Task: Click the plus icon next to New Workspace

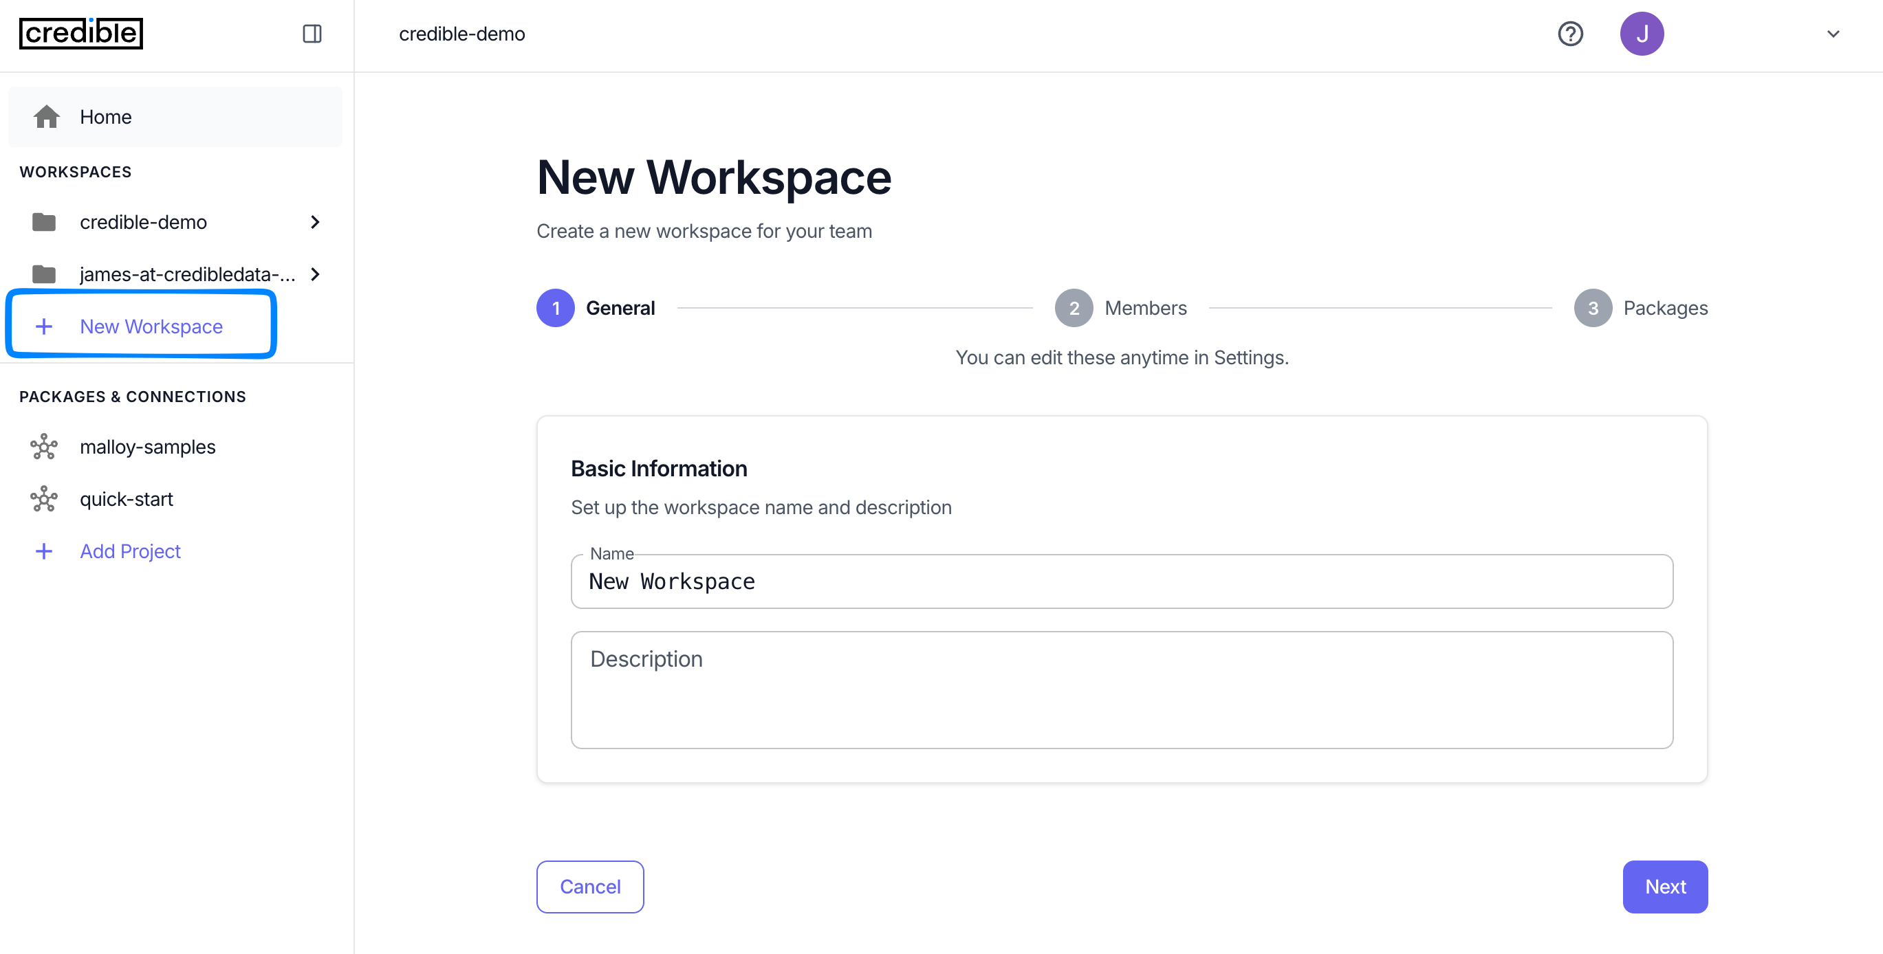Action: click(x=45, y=326)
